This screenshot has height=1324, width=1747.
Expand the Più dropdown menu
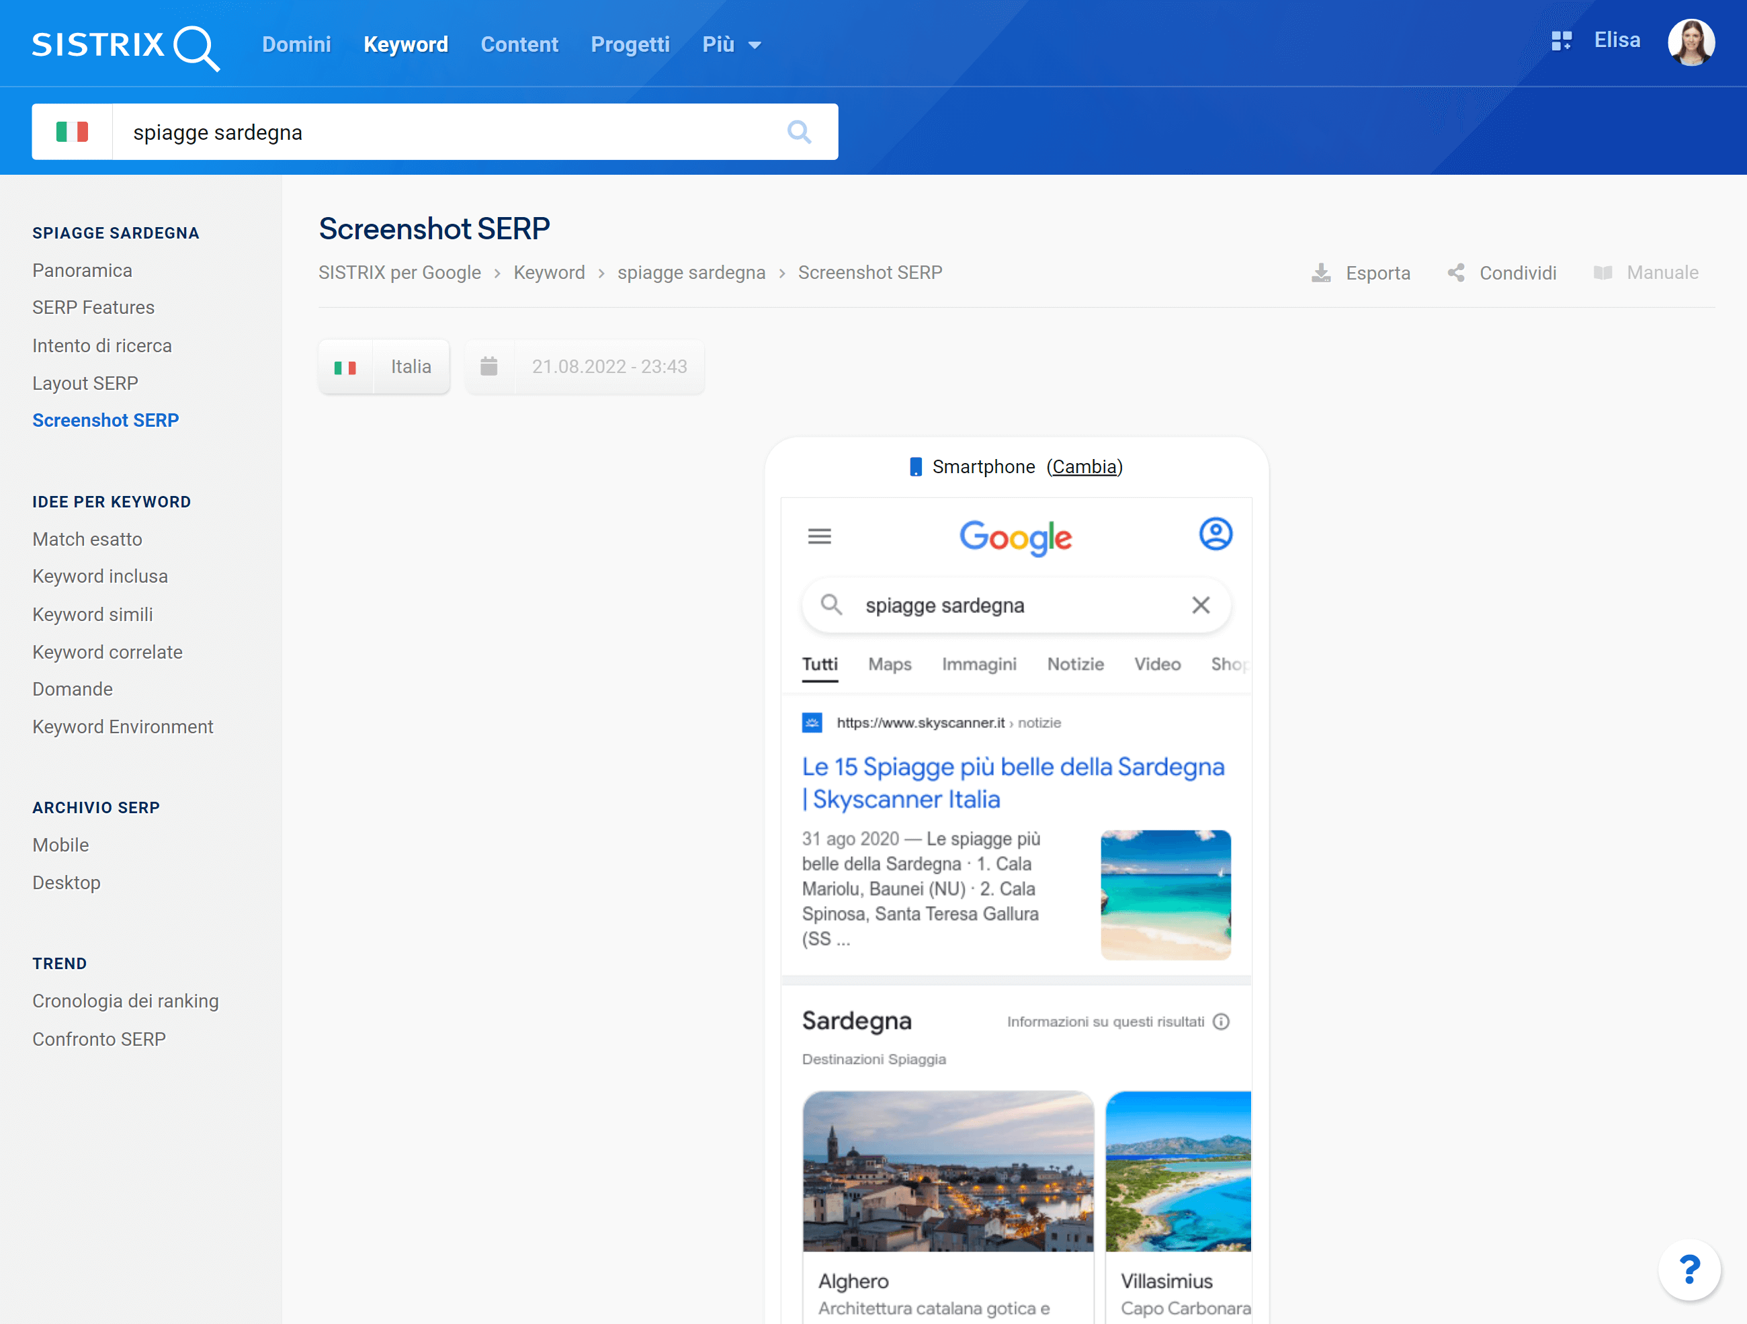point(731,45)
